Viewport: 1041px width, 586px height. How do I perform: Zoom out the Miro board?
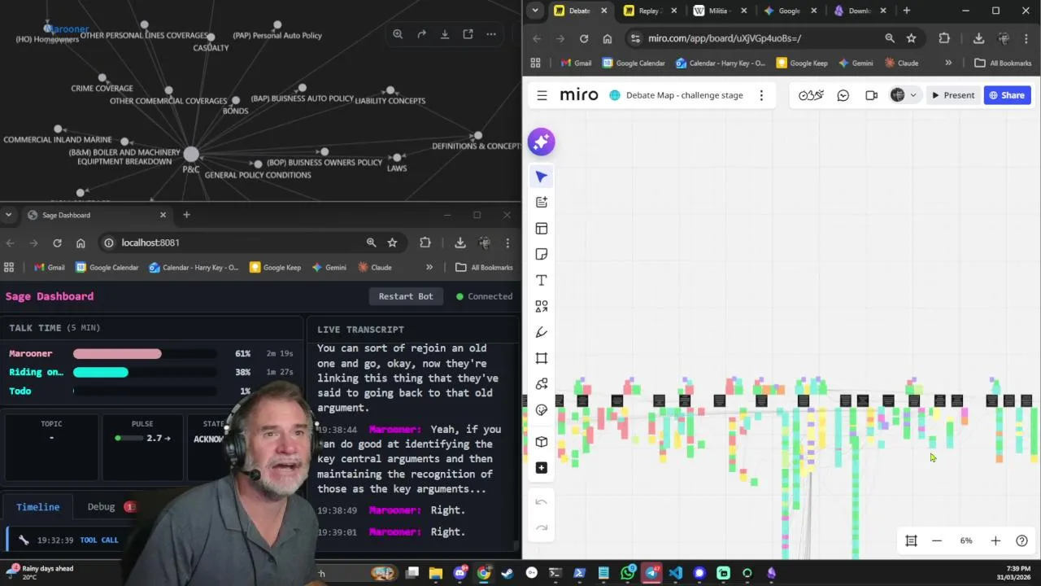coord(937,540)
